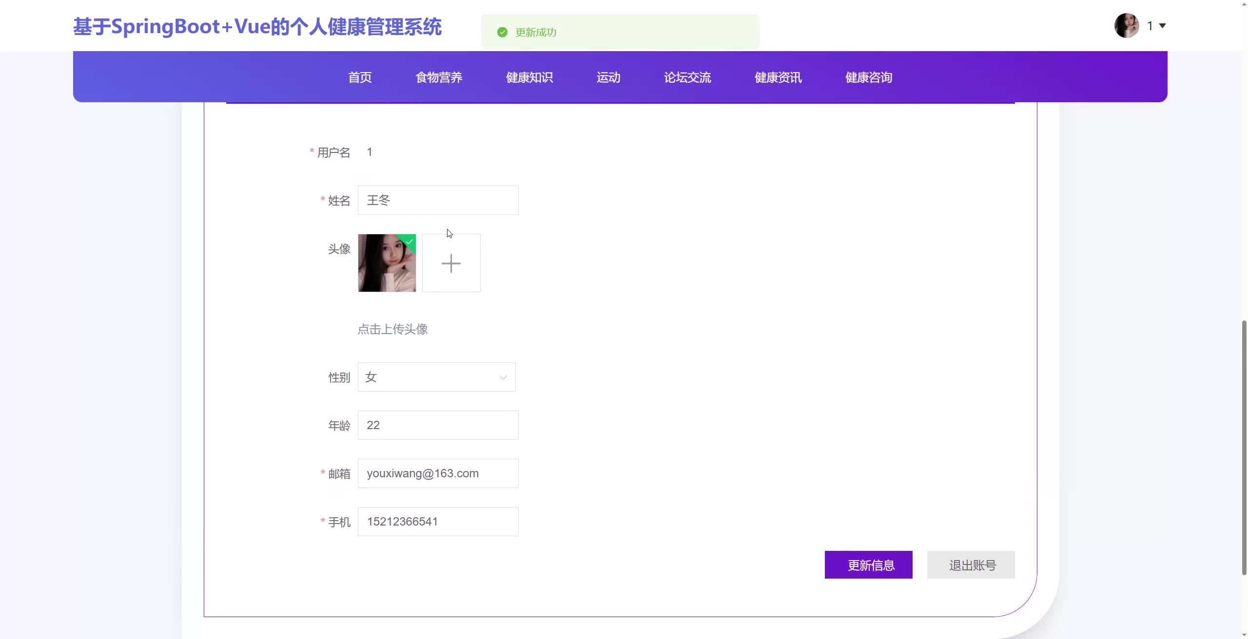This screenshot has width=1248, height=639.
Task: Click the plus icon to upload avatar
Action: (451, 263)
